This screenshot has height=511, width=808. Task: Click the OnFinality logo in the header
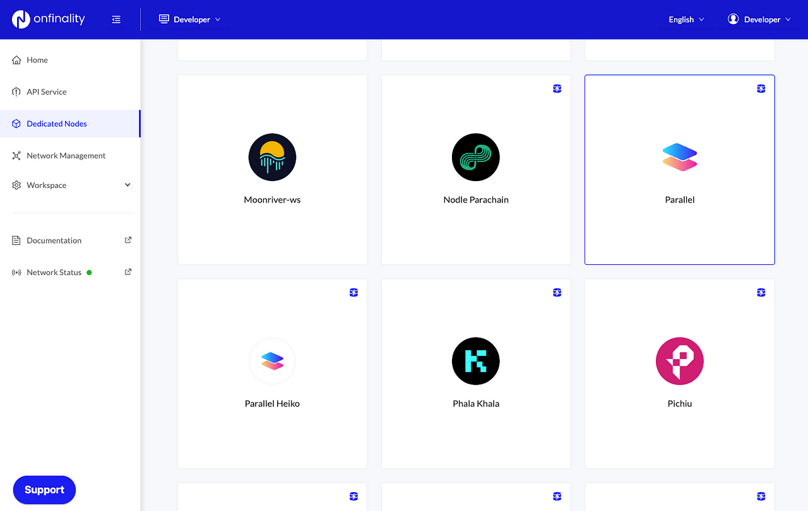[48, 19]
